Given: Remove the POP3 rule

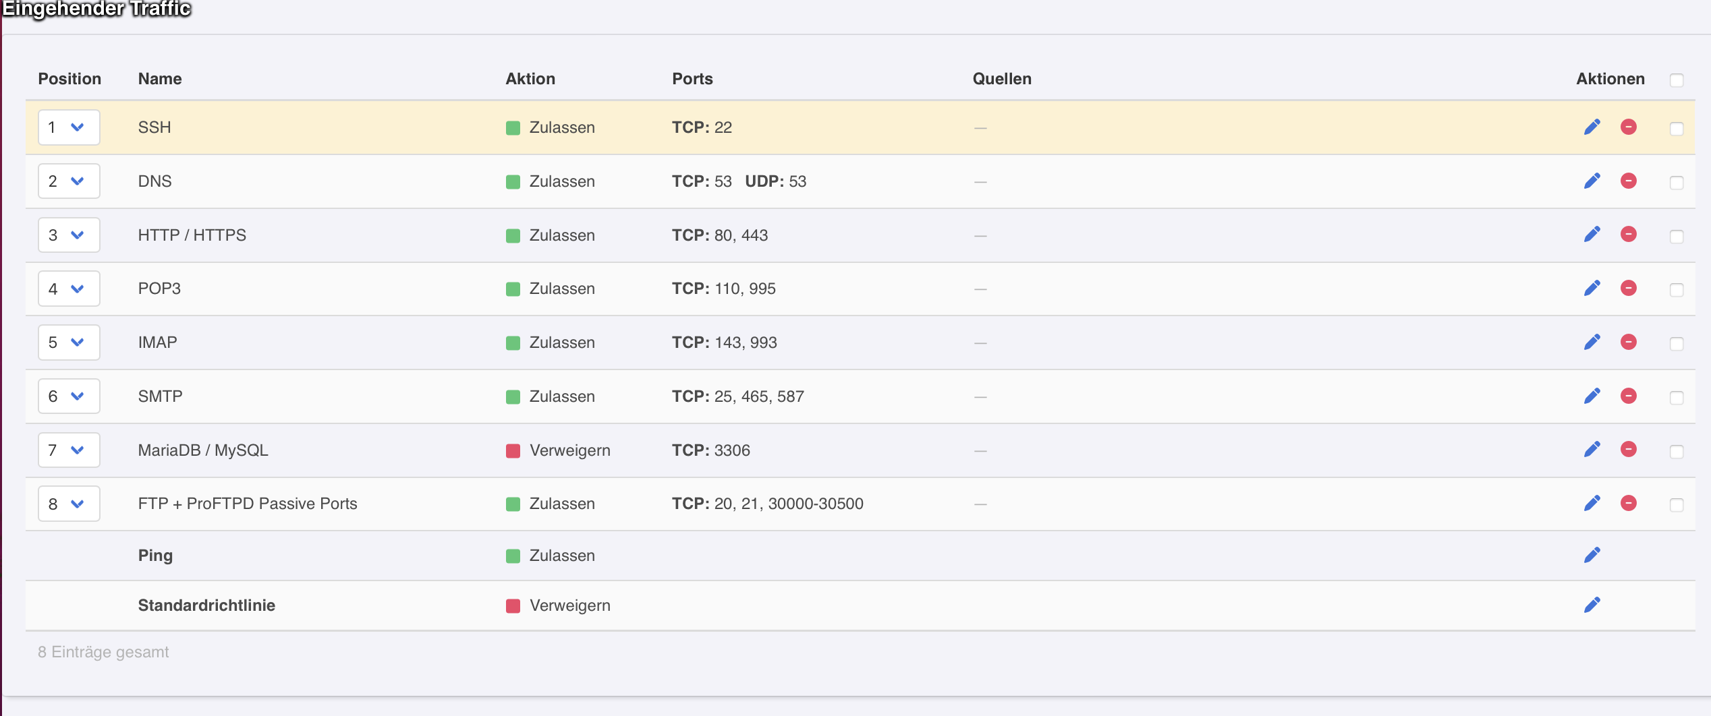Looking at the screenshot, I should (1628, 288).
